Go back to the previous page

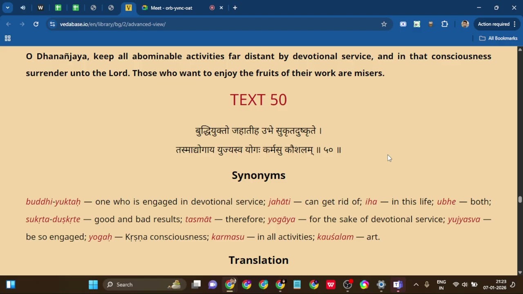tap(9, 24)
